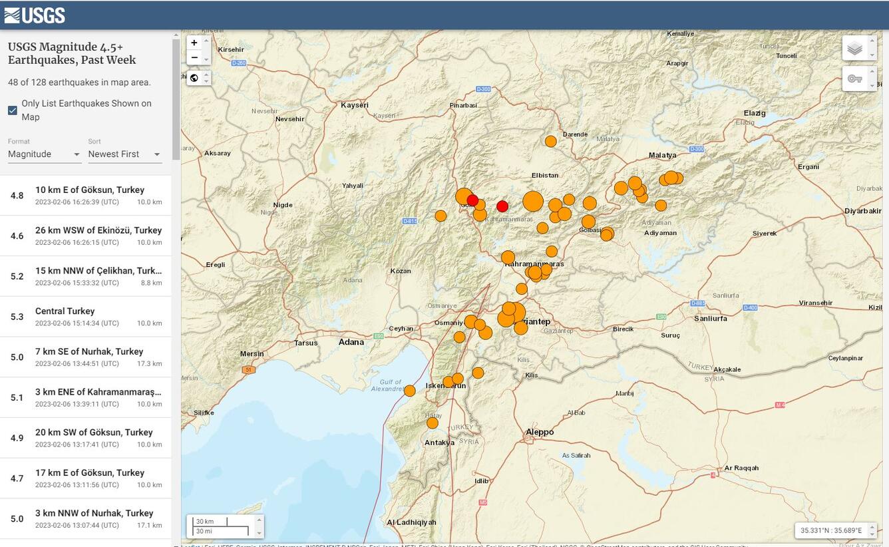Collapse the layers panel using its down arrow
This screenshot has width=889, height=547.
[x=872, y=55]
